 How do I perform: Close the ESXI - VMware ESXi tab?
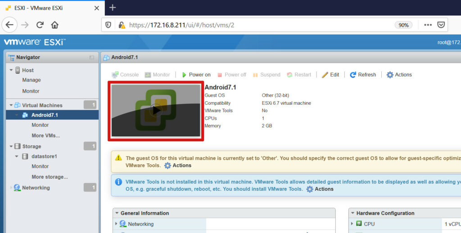[x=96, y=8]
